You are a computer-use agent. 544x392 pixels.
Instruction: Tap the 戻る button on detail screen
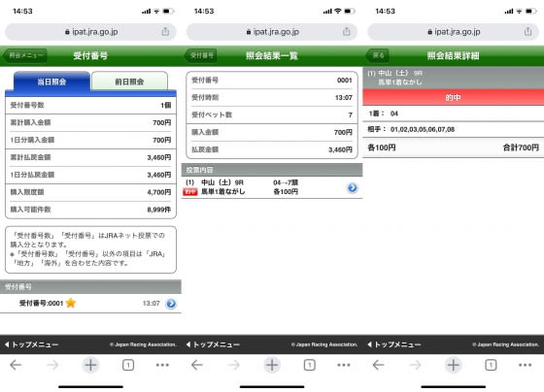[378, 55]
